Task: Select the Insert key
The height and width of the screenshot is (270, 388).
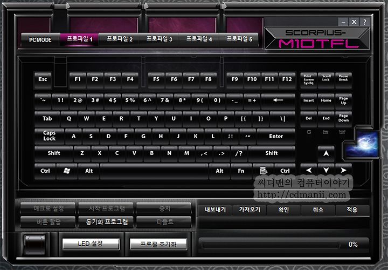Action: 309,101
